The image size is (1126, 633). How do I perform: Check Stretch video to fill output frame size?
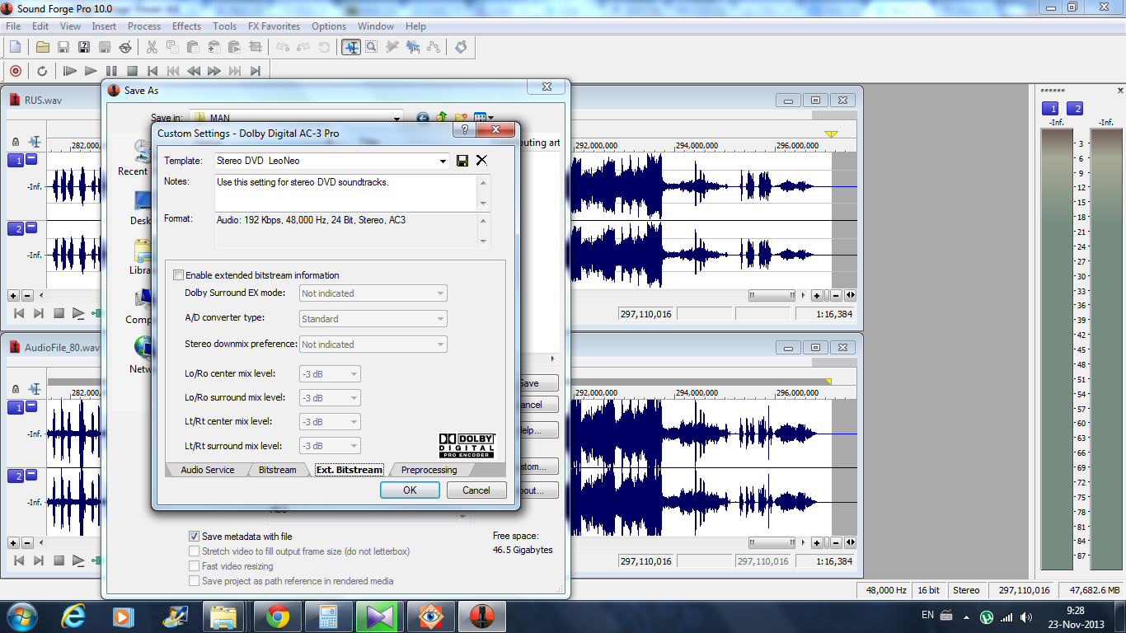click(x=195, y=551)
